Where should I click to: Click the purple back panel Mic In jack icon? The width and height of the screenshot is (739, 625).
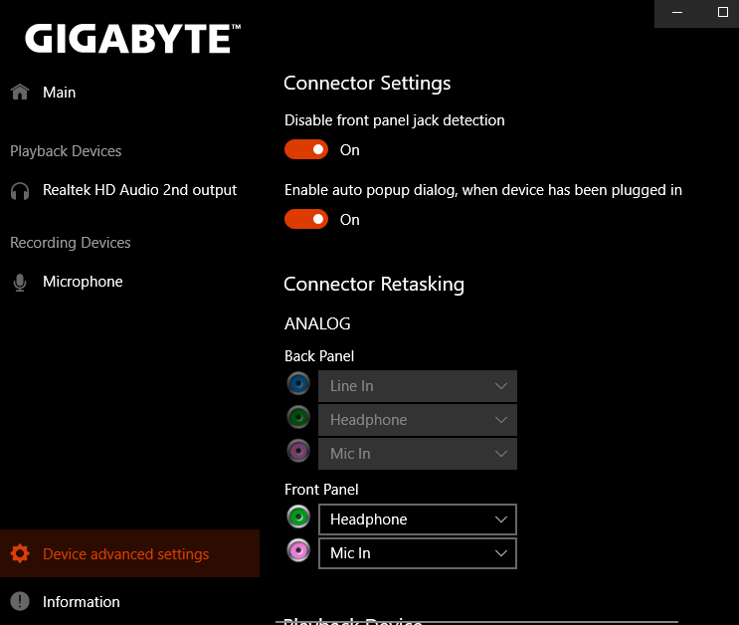click(298, 451)
